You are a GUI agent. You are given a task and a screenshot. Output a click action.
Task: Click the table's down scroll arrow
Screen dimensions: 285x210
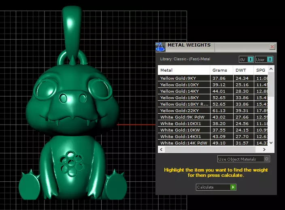tap(271, 143)
